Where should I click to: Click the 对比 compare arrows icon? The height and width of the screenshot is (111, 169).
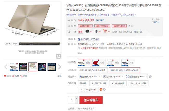coord(21,76)
